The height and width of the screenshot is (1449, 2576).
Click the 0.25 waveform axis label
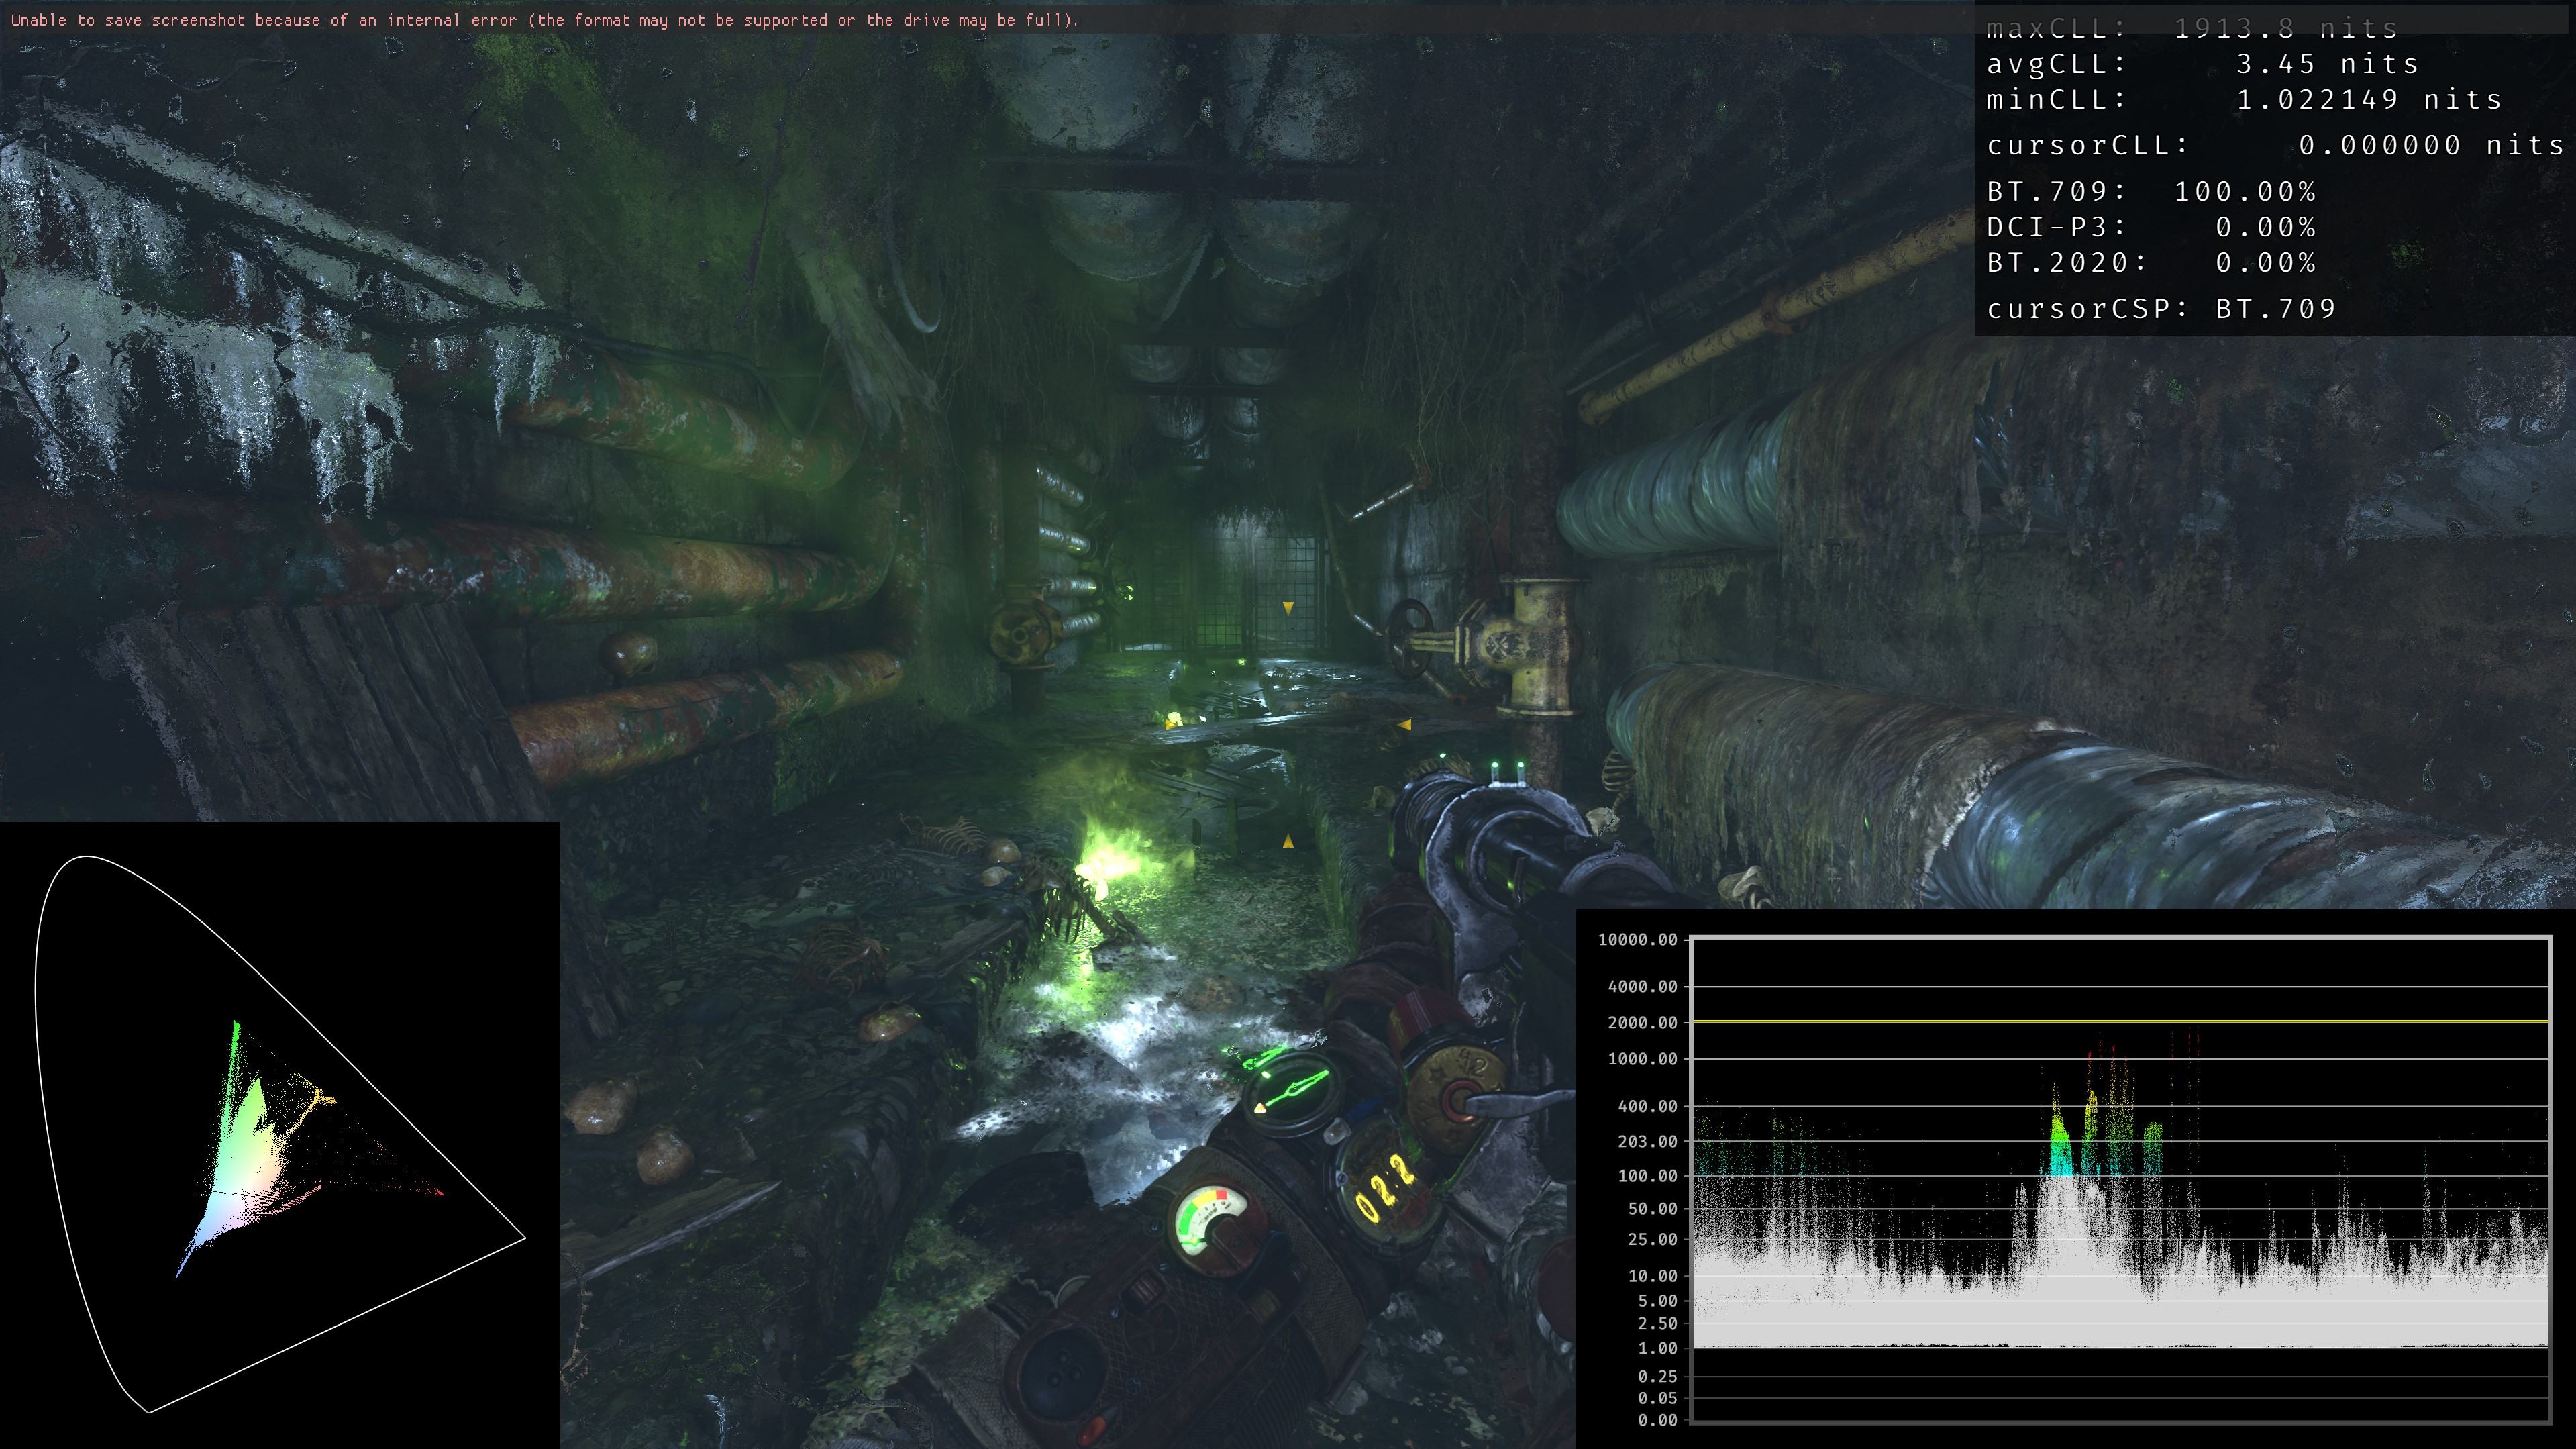tap(1657, 1377)
